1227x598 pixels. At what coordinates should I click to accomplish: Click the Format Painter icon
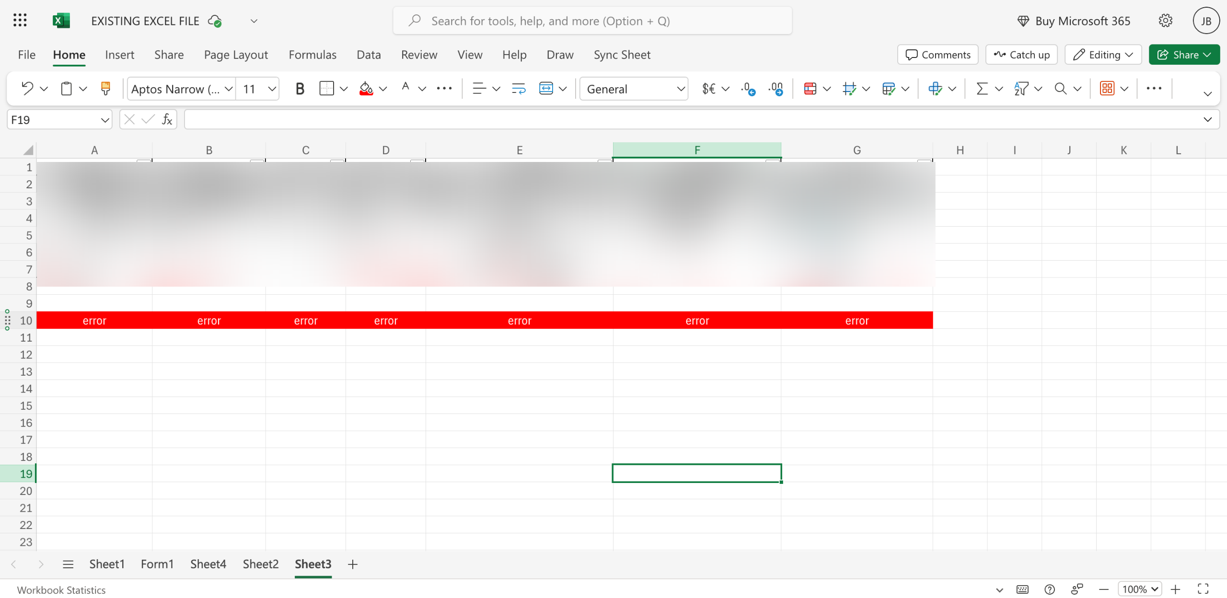tap(105, 89)
